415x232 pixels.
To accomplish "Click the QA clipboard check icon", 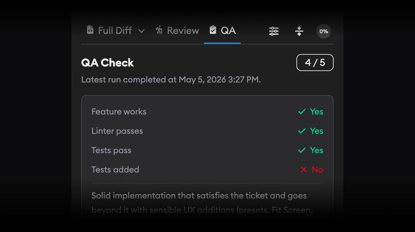I will 213,30.
